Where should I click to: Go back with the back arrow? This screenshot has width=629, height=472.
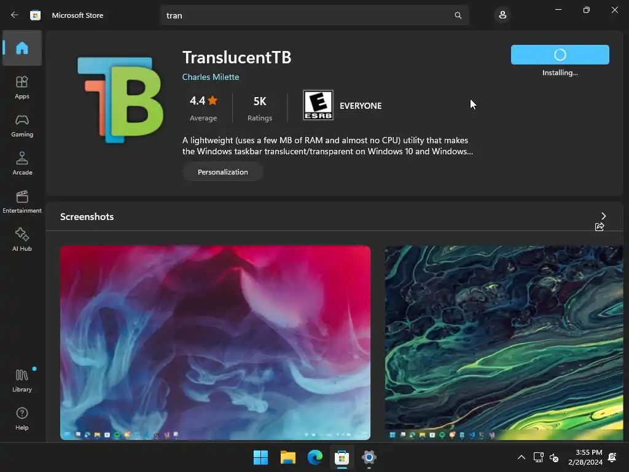click(15, 15)
